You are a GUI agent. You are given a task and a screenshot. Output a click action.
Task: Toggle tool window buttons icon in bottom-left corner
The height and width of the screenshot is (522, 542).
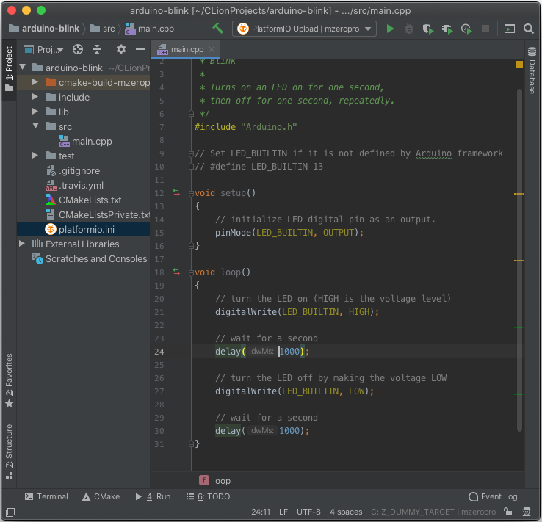tap(10, 512)
